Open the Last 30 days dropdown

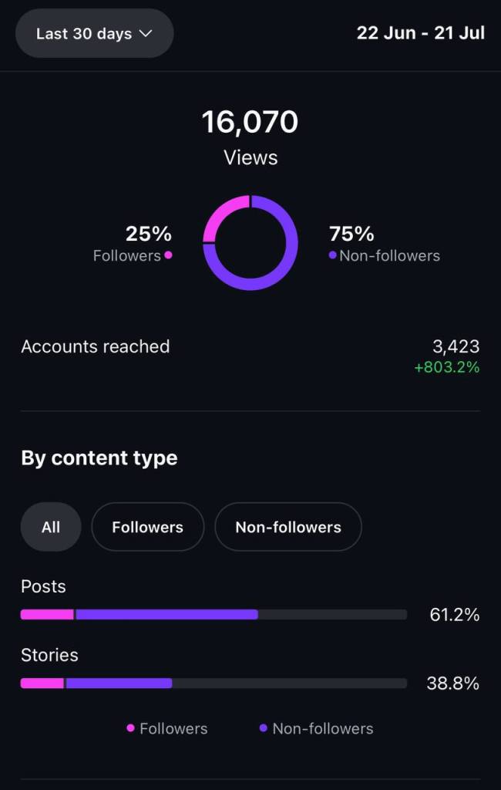click(94, 34)
